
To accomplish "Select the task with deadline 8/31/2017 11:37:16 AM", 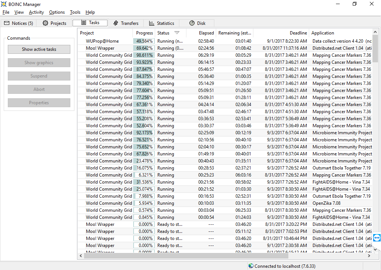I will [225, 48].
